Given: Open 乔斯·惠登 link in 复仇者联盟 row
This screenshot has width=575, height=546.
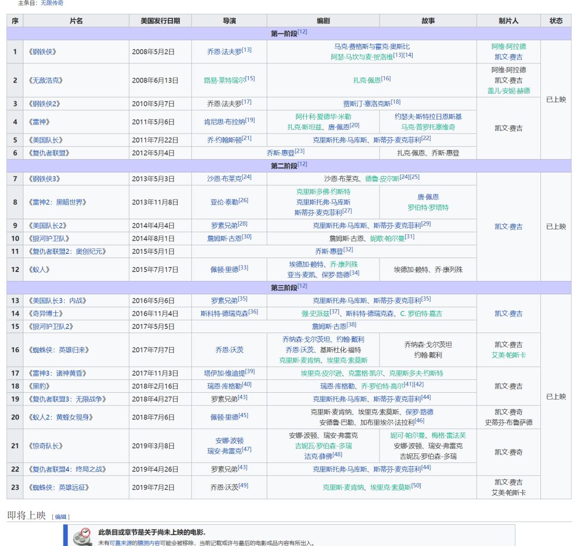Looking at the screenshot, I should click(281, 153).
